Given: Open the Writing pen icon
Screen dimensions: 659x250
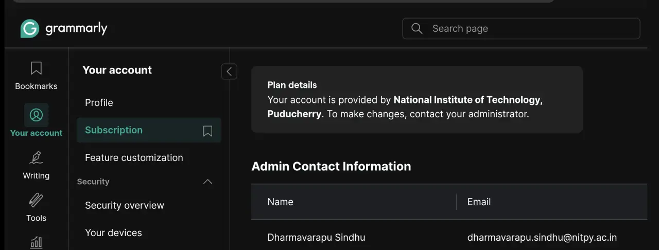Looking at the screenshot, I should pyautogui.click(x=36, y=157).
